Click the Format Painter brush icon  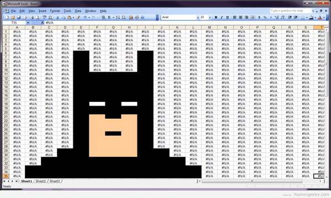78,18
